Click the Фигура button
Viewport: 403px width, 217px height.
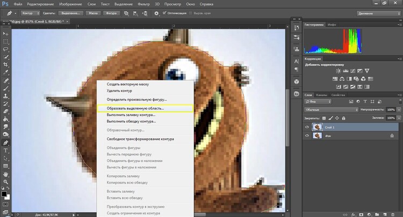pyautogui.click(x=111, y=13)
